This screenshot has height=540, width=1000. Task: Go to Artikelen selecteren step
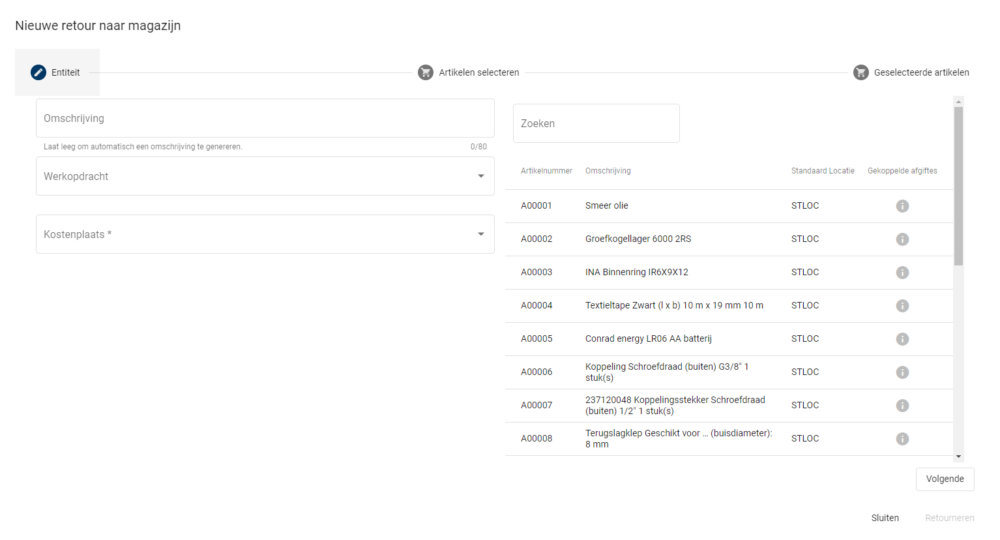[x=469, y=72]
